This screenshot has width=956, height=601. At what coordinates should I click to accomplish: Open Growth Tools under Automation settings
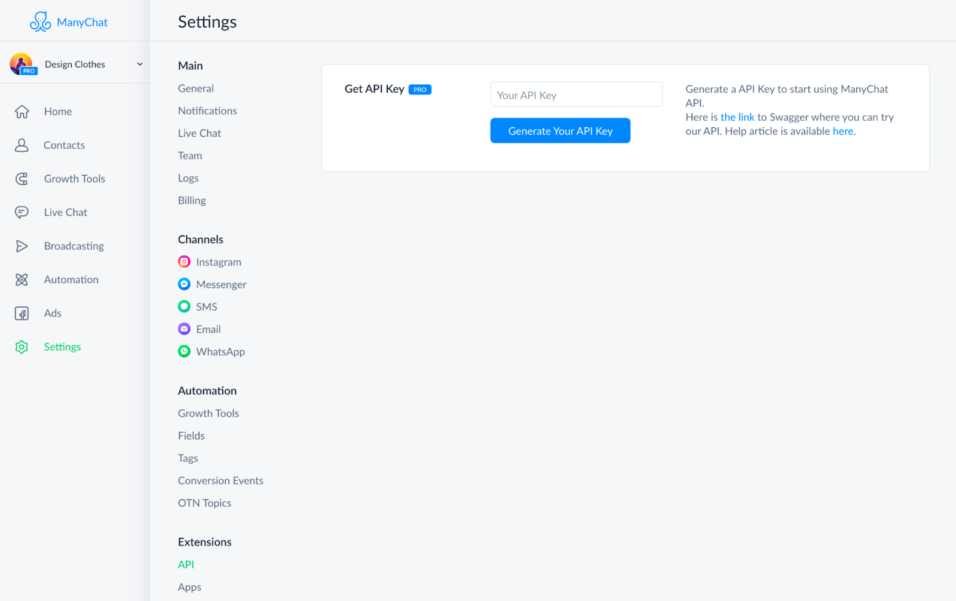pos(209,413)
